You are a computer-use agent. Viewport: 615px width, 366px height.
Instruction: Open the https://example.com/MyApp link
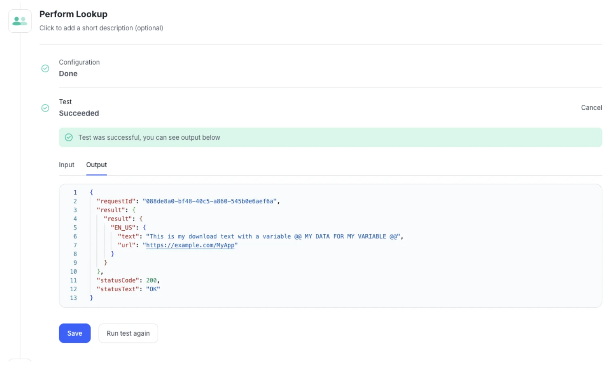[x=190, y=245]
